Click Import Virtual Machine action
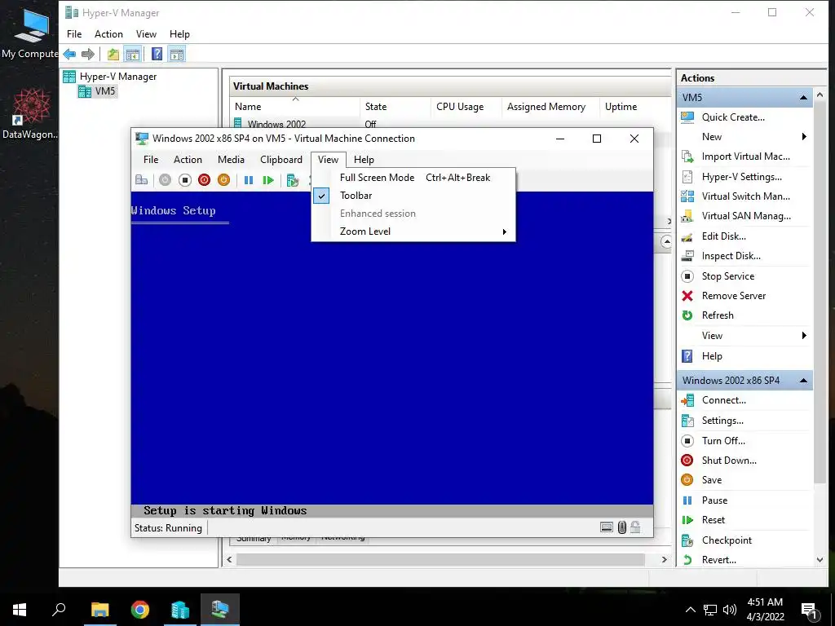Image resolution: width=835 pixels, height=626 pixels. point(745,156)
